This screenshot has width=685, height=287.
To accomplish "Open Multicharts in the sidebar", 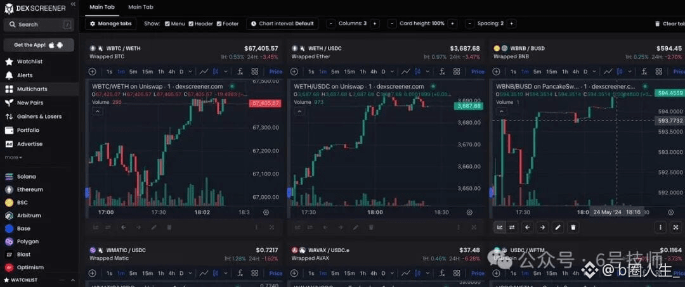I will pyautogui.click(x=39, y=89).
